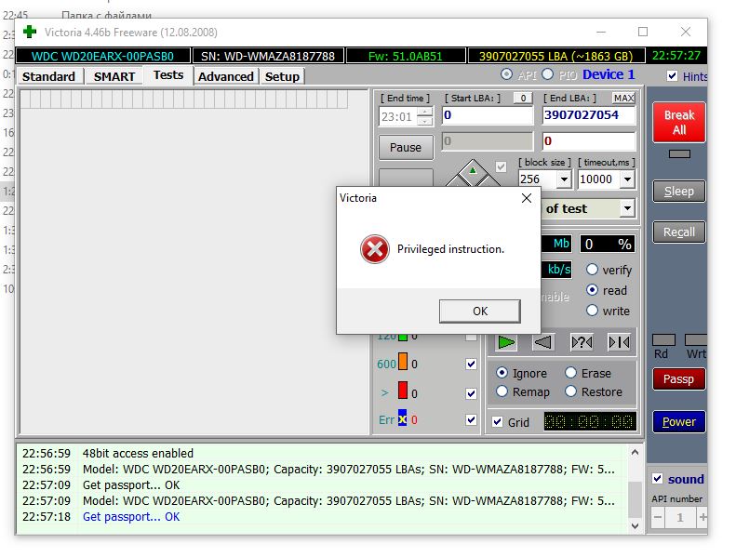
Task: Click the Sleep button
Action: 678,191
